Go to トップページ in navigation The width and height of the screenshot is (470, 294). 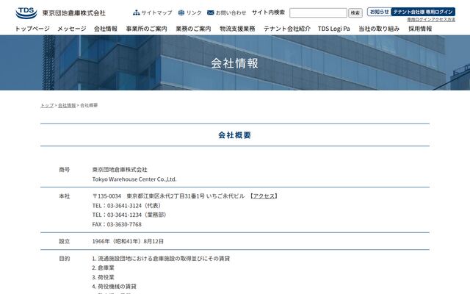(32, 29)
